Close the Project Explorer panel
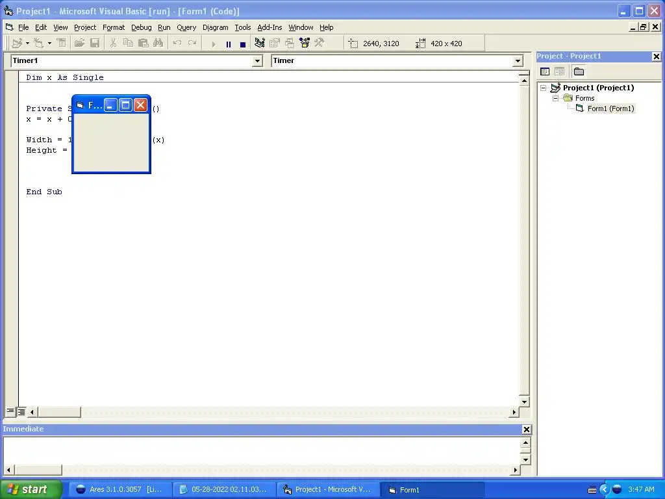Image resolution: width=665 pixels, height=499 pixels. point(656,57)
